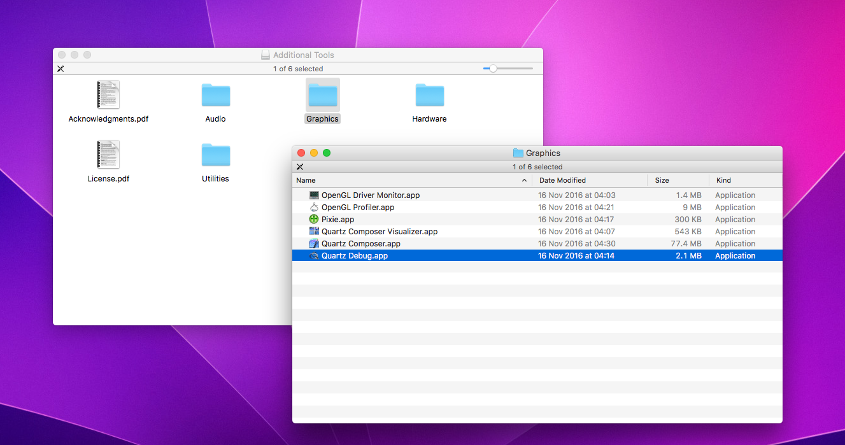The width and height of the screenshot is (845, 445).
Task: Toggle the sort direction arrow in Name column
Action: (525, 180)
